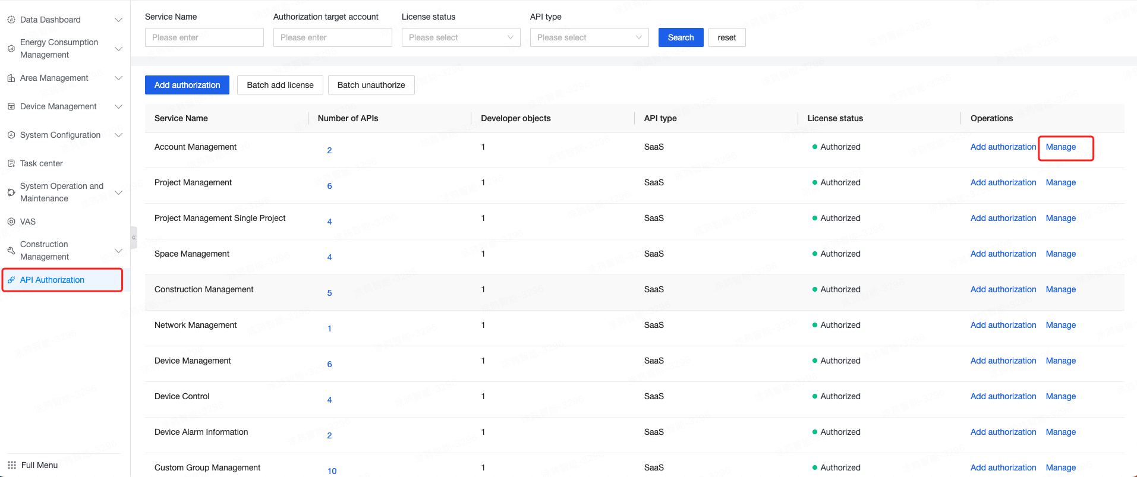Click the System Configuration sidebar icon
1137x477 pixels.
click(x=11, y=135)
